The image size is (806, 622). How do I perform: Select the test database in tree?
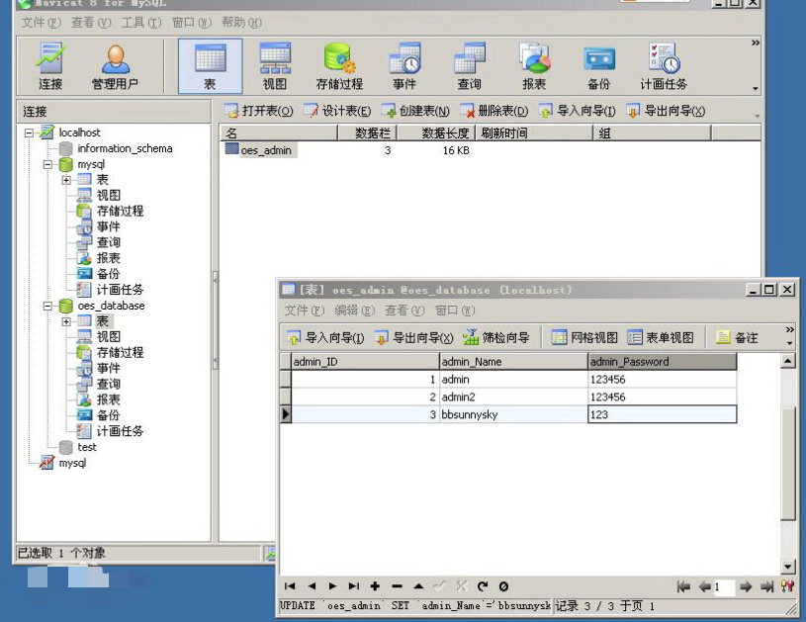[87, 447]
